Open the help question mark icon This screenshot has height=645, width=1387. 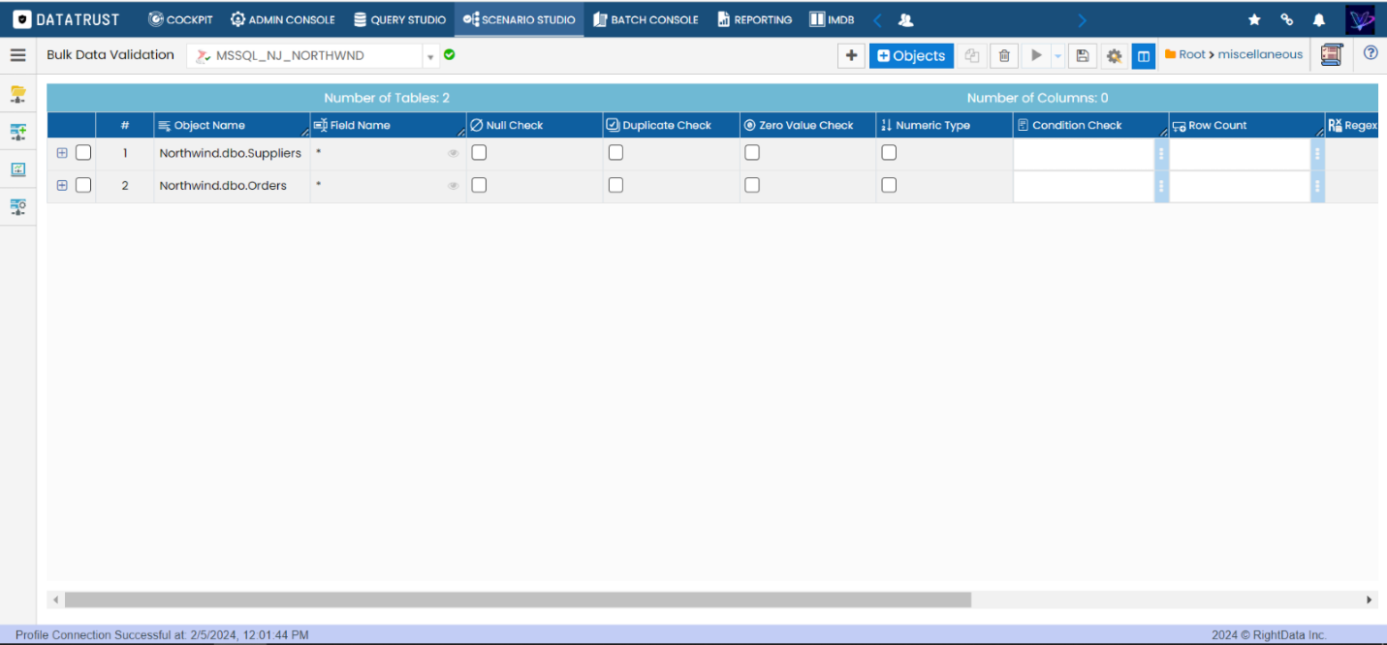click(1371, 54)
